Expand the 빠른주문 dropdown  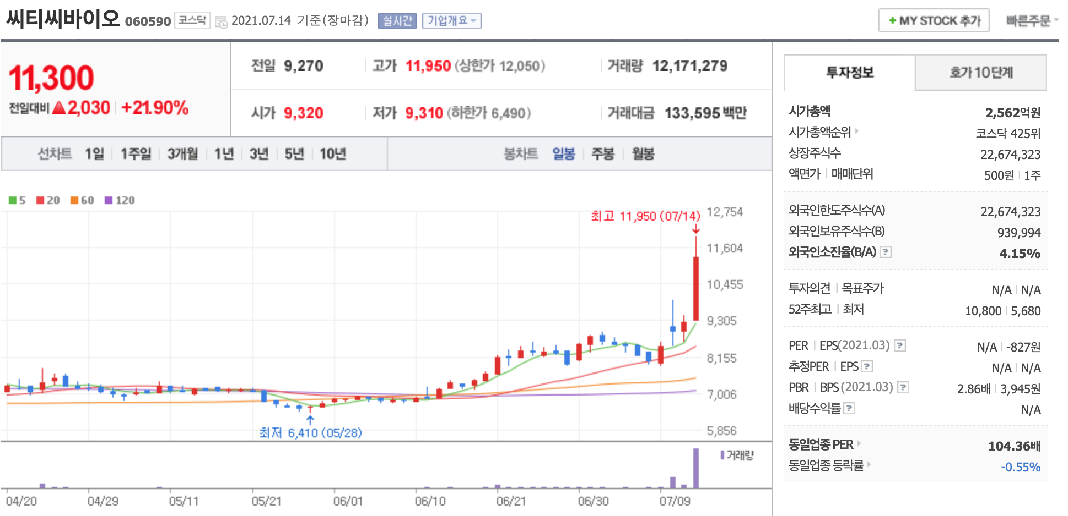[x=1032, y=21]
